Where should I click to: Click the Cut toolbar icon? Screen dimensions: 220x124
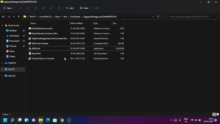[20, 8]
